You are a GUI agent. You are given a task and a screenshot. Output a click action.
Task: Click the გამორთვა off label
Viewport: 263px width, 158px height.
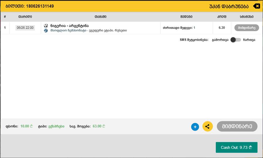(x=220, y=40)
